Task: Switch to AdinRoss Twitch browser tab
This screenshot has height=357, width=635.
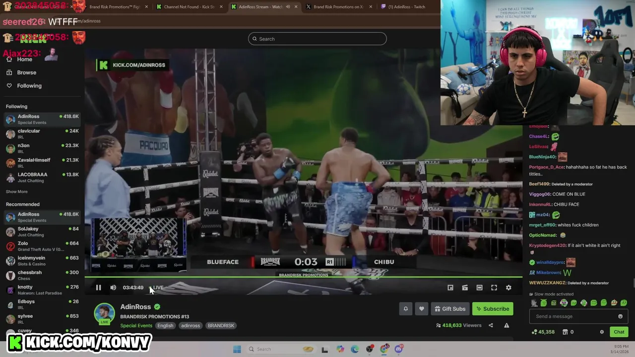Action: (407, 7)
